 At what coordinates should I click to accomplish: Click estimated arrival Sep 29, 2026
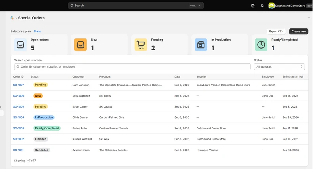click(x=290, y=117)
